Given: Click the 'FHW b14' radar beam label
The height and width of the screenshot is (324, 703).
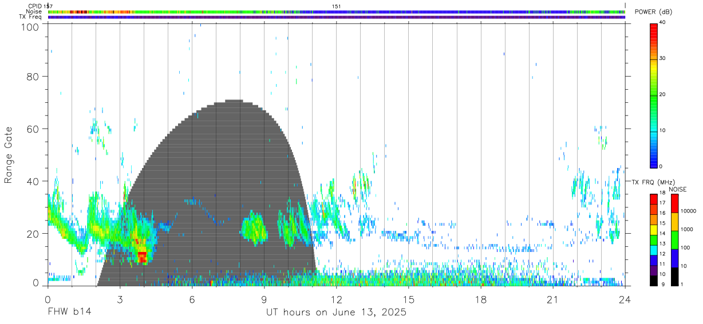Looking at the screenshot, I should pyautogui.click(x=69, y=313).
